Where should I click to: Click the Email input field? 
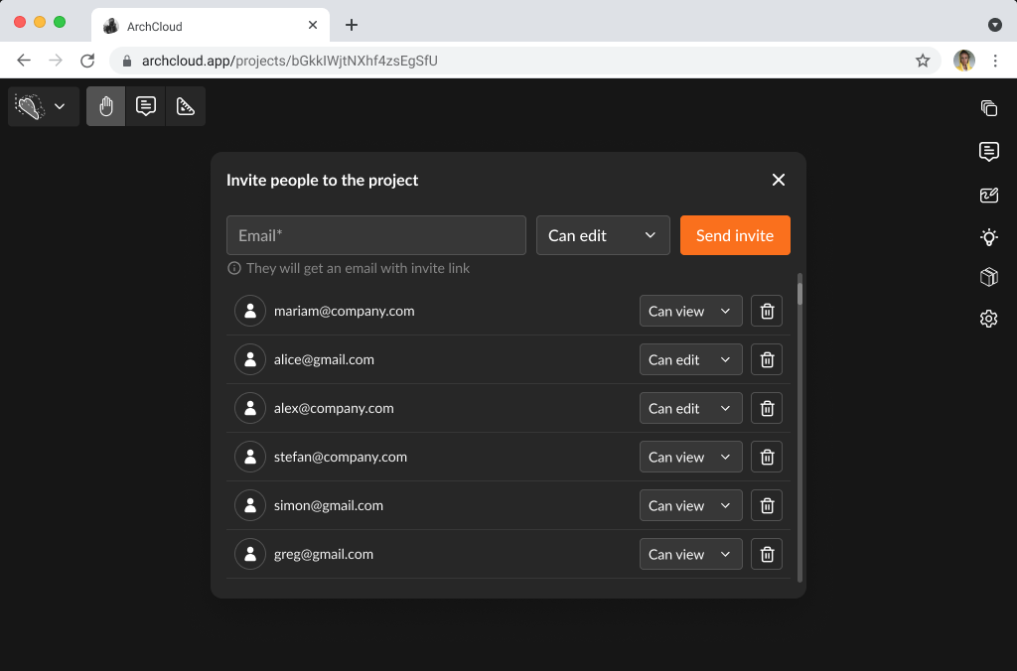pos(375,235)
